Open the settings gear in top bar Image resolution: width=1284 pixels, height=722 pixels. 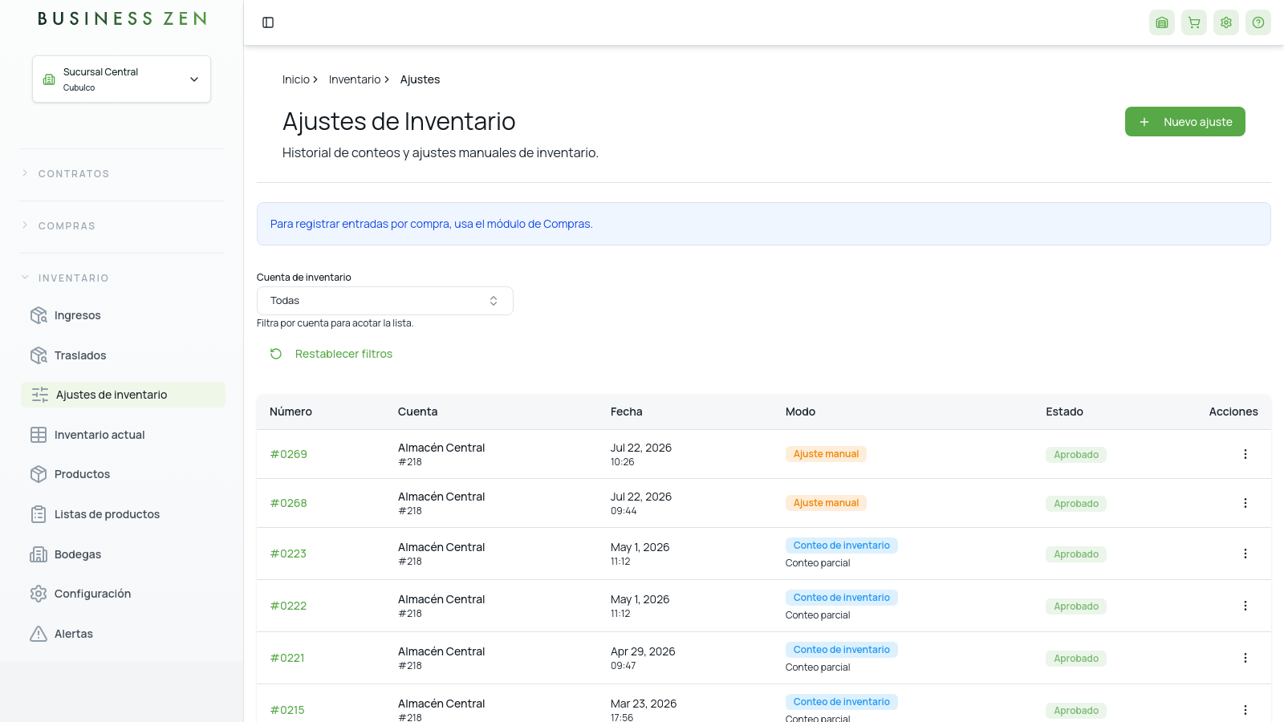1226,22
